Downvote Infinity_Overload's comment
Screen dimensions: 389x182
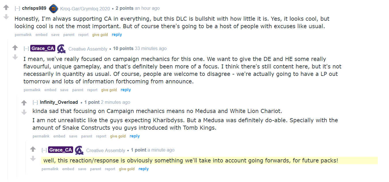[x=24, y=112]
